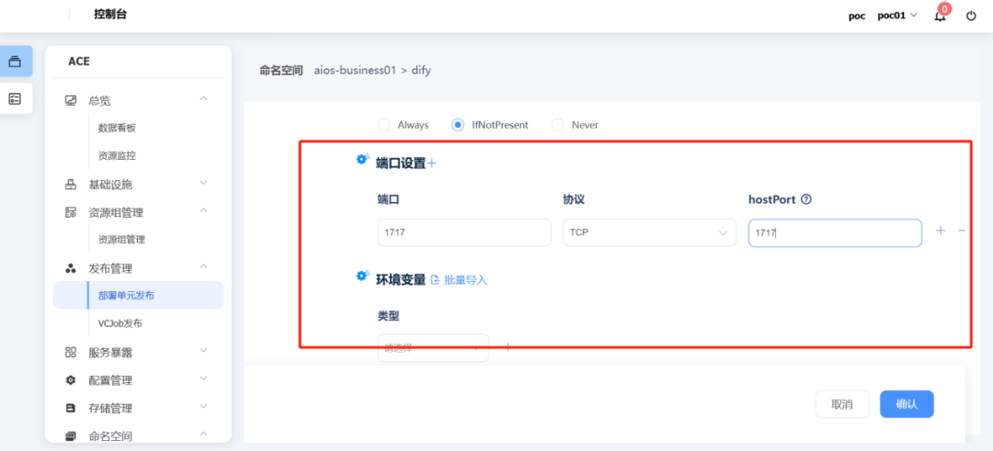Screen dimensions: 993x451
Task: Collapse the 命名空间 sidebar section chevron
Action: pos(203,434)
